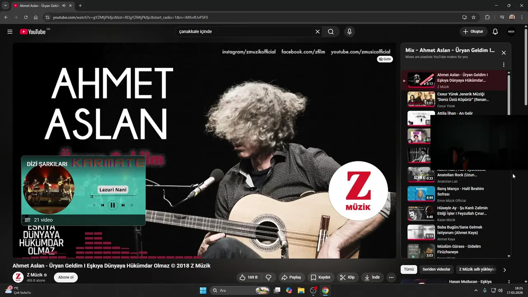Save video with Kaydet button
This screenshot has width=528, height=297.
point(321,277)
